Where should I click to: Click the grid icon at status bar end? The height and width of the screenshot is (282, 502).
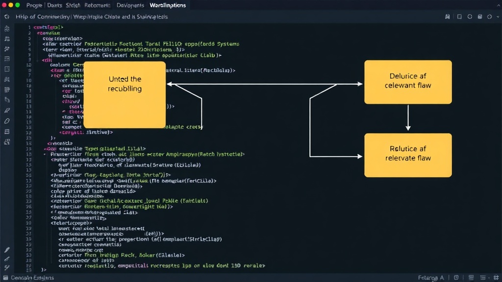pyautogui.click(x=496, y=278)
